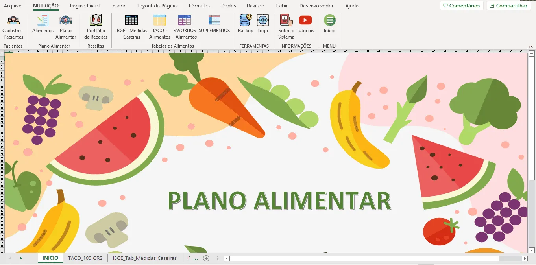The image size is (536, 265).
Task: Select the TACO_100 GRS sheet tab
Action: (85, 258)
